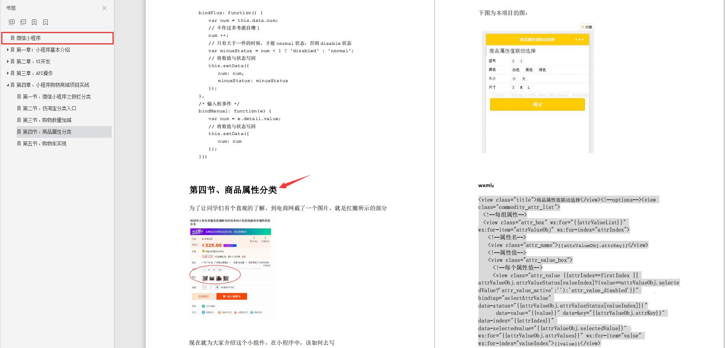Expand the 第一章 chapter arrow
This screenshot has height=348, width=725.
pos(8,50)
